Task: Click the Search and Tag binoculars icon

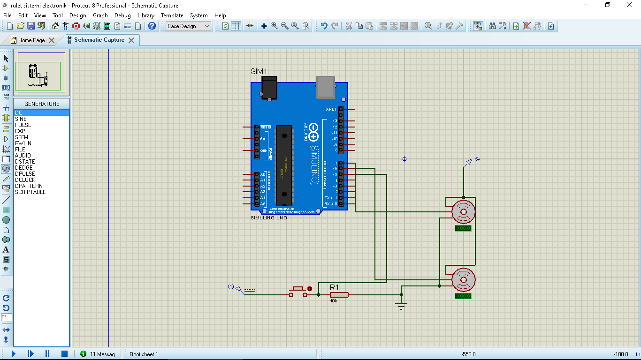Action: 492,26
